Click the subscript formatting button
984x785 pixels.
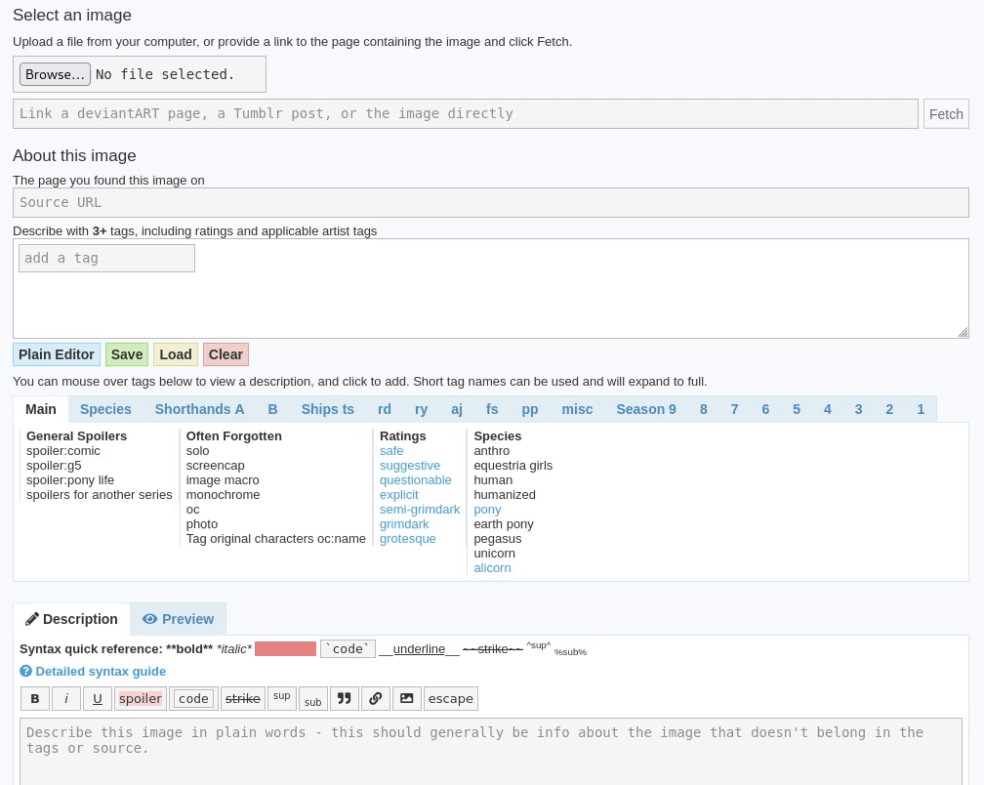(x=312, y=699)
